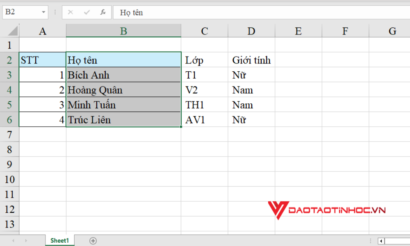The width and height of the screenshot is (410, 246).
Task: Select row 12 header
Action: (9, 209)
